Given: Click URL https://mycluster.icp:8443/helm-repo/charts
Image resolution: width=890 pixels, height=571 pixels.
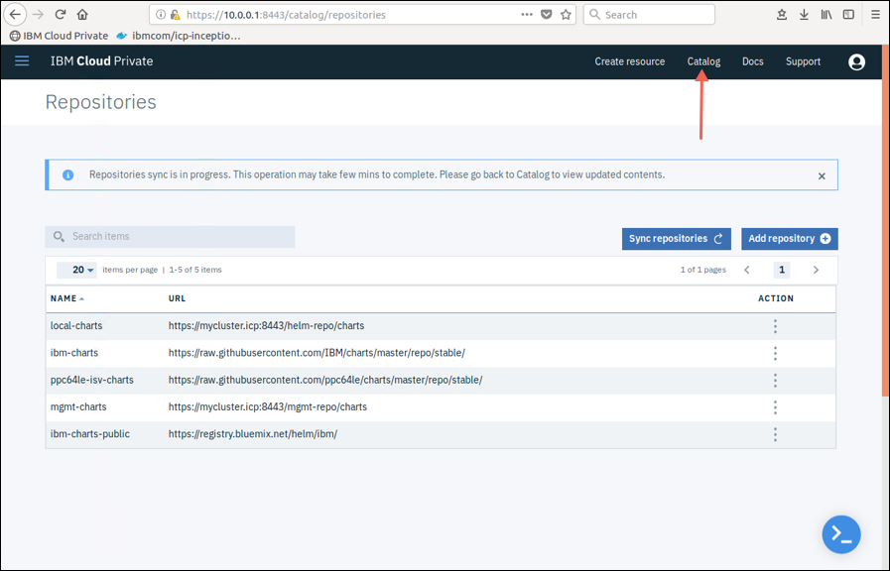Looking at the screenshot, I should tap(266, 326).
